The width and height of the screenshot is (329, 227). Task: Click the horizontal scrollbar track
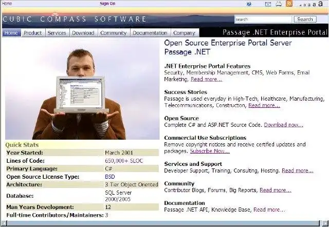163,223
